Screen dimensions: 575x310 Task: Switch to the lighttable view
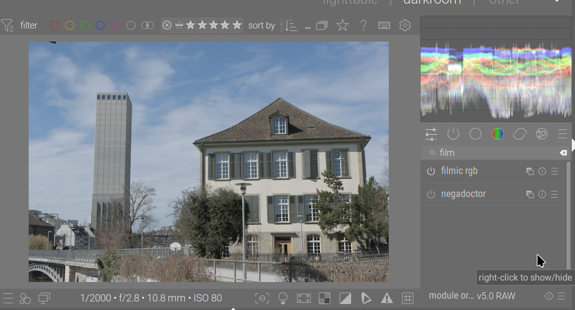[351, 2]
